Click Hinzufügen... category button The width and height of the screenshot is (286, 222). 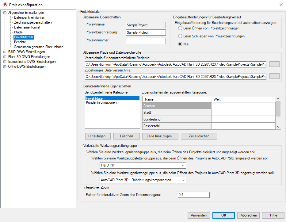[98, 136]
